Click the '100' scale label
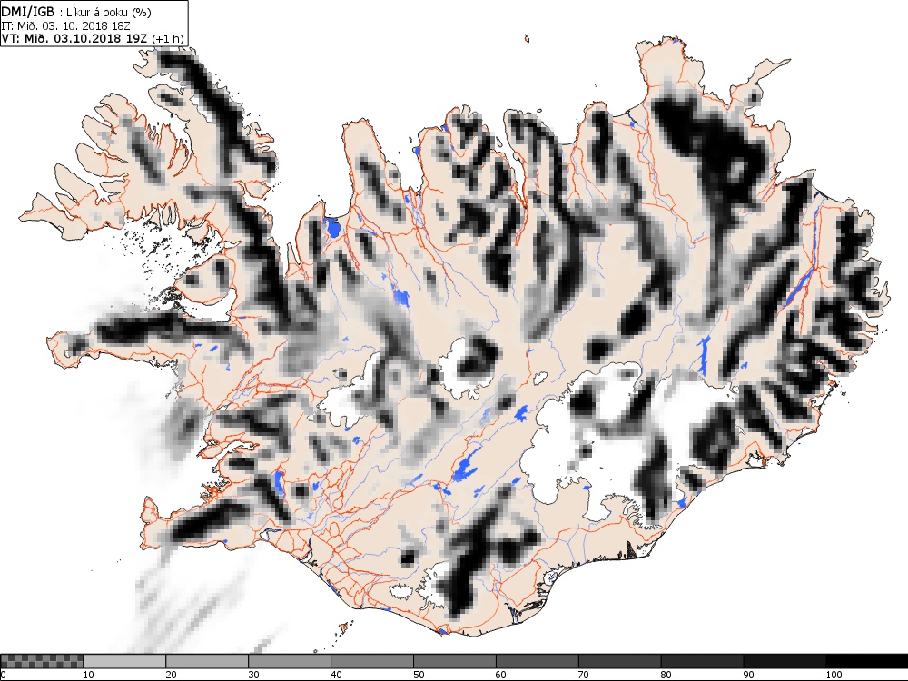This screenshot has width=908, height=681. (834, 675)
